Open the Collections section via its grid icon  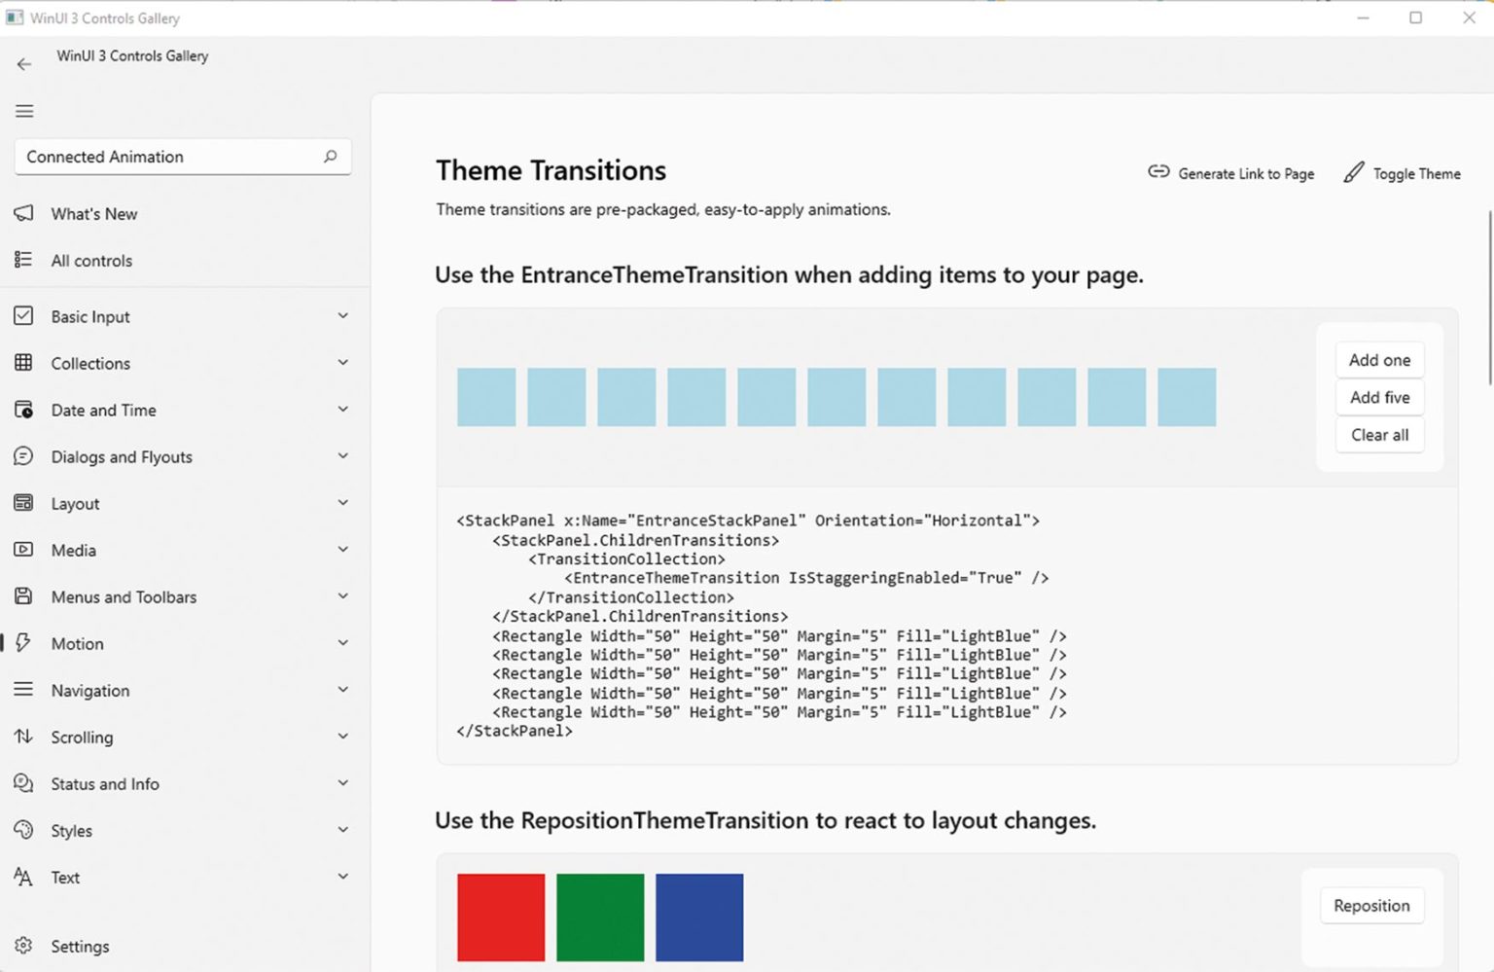pos(23,363)
